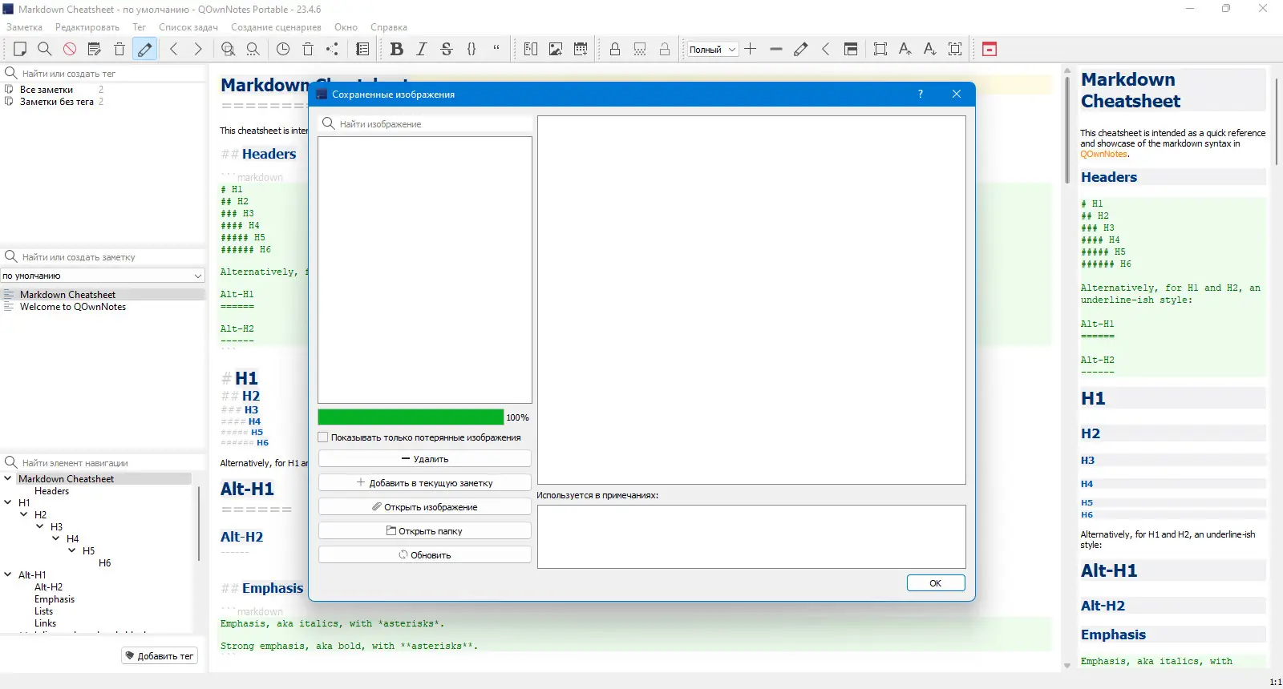Collapse the H2 navigation tree node

[x=24, y=514]
